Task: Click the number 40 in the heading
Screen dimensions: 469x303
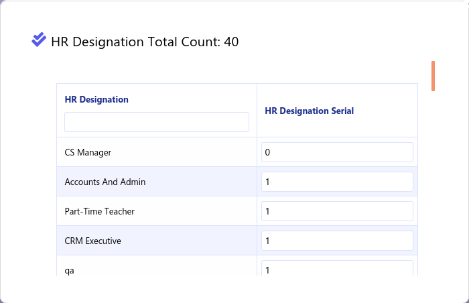Action: pyautogui.click(x=231, y=42)
